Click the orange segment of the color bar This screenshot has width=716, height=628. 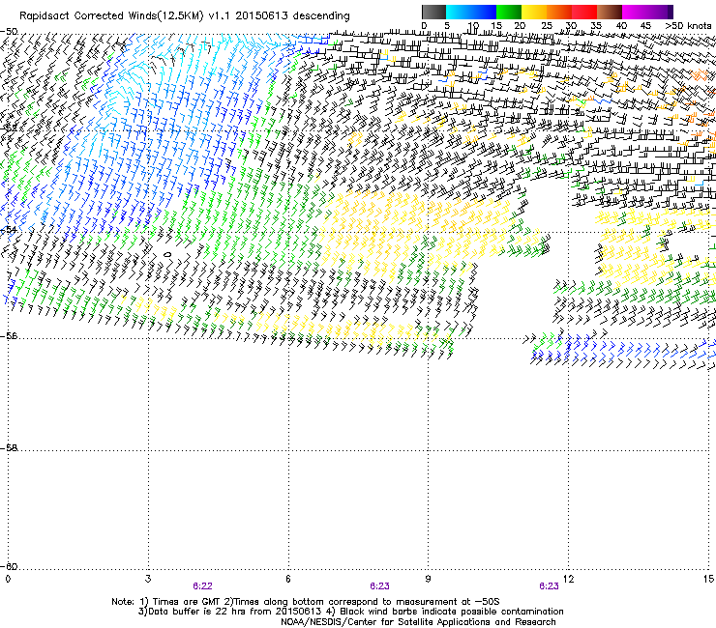(559, 12)
